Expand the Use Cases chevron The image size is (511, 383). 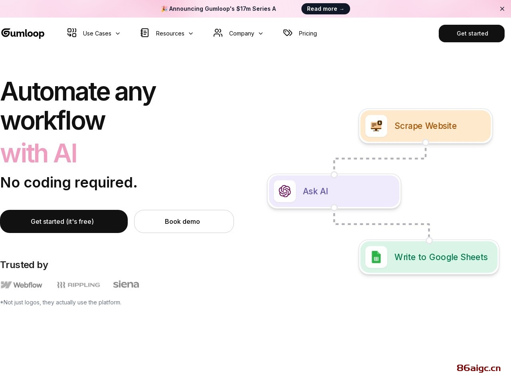(118, 34)
